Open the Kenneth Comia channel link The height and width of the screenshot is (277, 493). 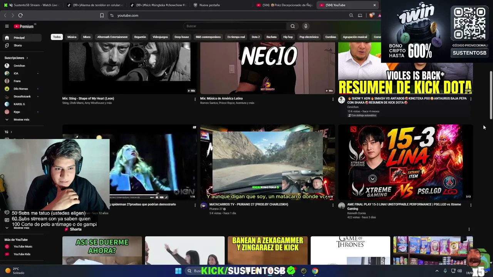tap(356, 213)
